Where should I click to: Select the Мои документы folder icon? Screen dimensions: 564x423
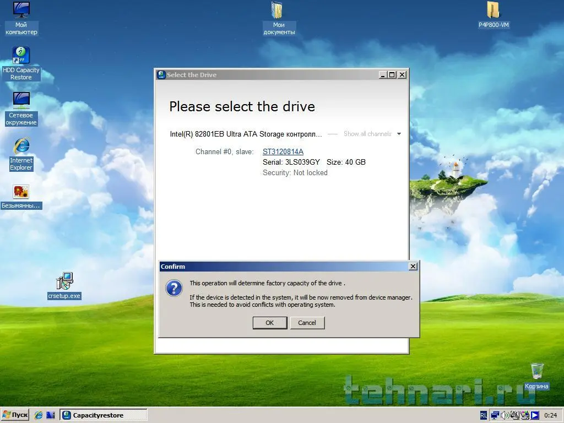pos(279,18)
